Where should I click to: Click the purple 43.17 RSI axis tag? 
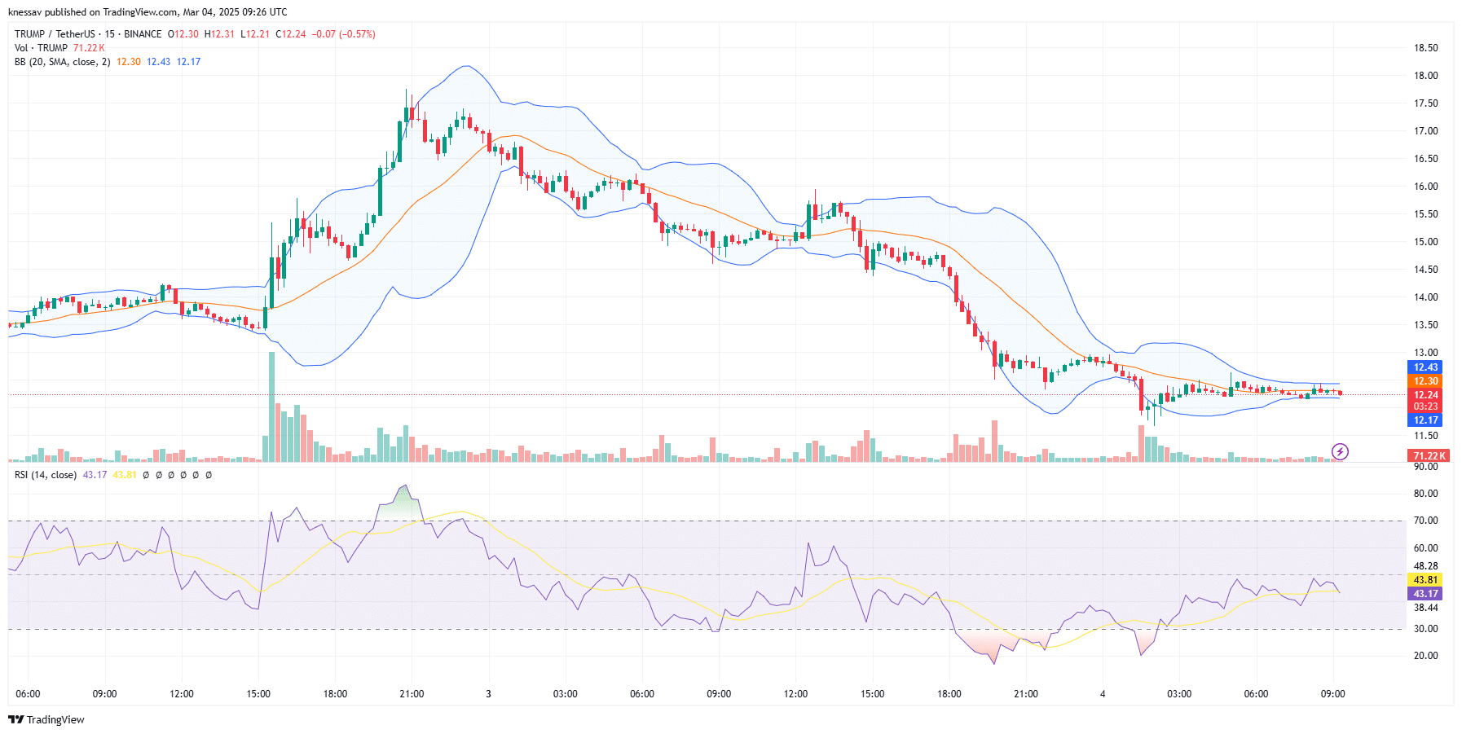[x=1425, y=594]
